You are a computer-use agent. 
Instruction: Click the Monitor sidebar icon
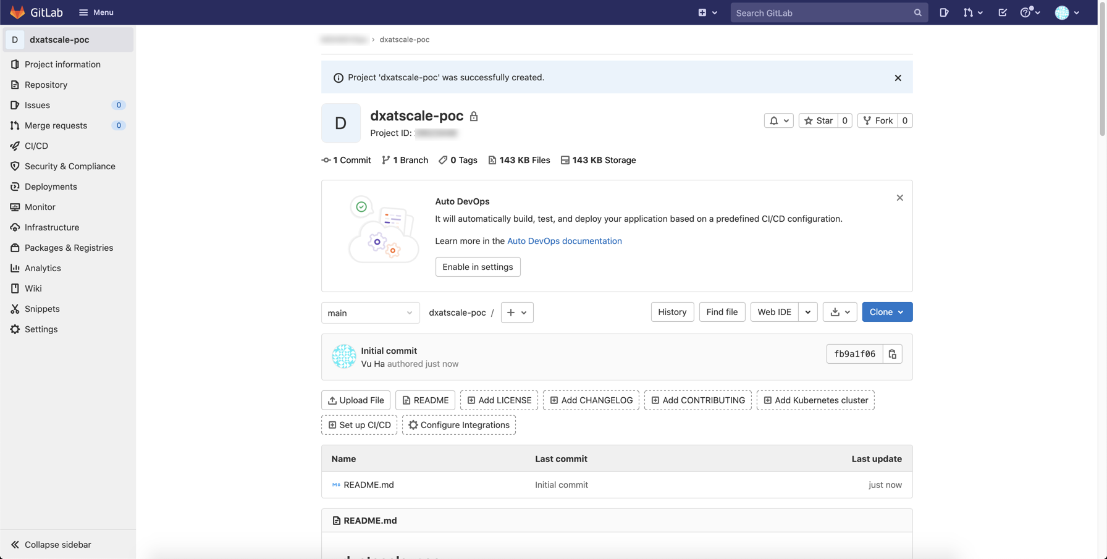(x=15, y=207)
